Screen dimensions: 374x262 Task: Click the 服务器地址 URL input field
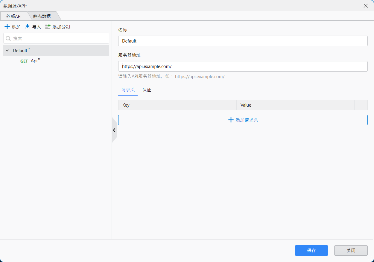click(x=243, y=66)
